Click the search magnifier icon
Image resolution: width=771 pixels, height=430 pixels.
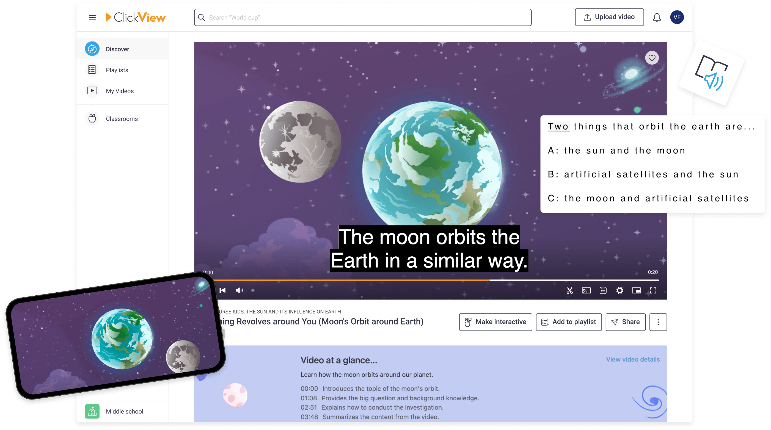[x=202, y=17]
